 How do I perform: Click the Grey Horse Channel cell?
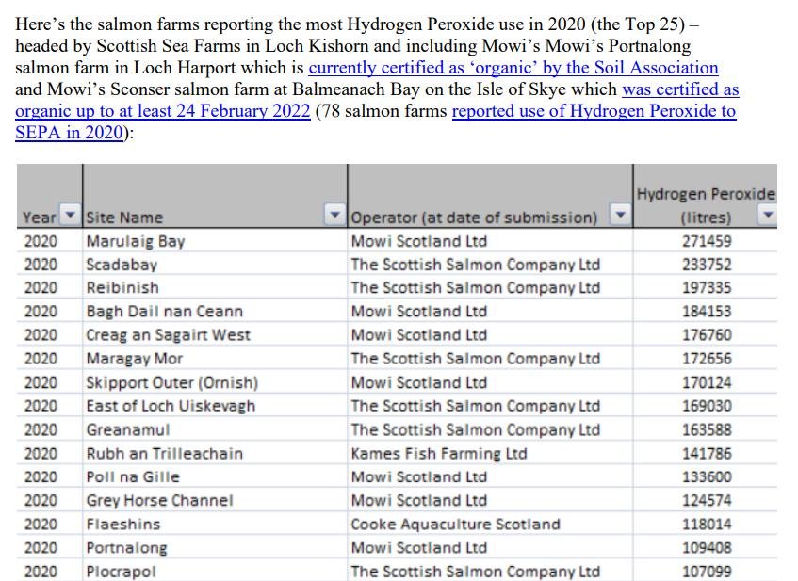(x=159, y=500)
